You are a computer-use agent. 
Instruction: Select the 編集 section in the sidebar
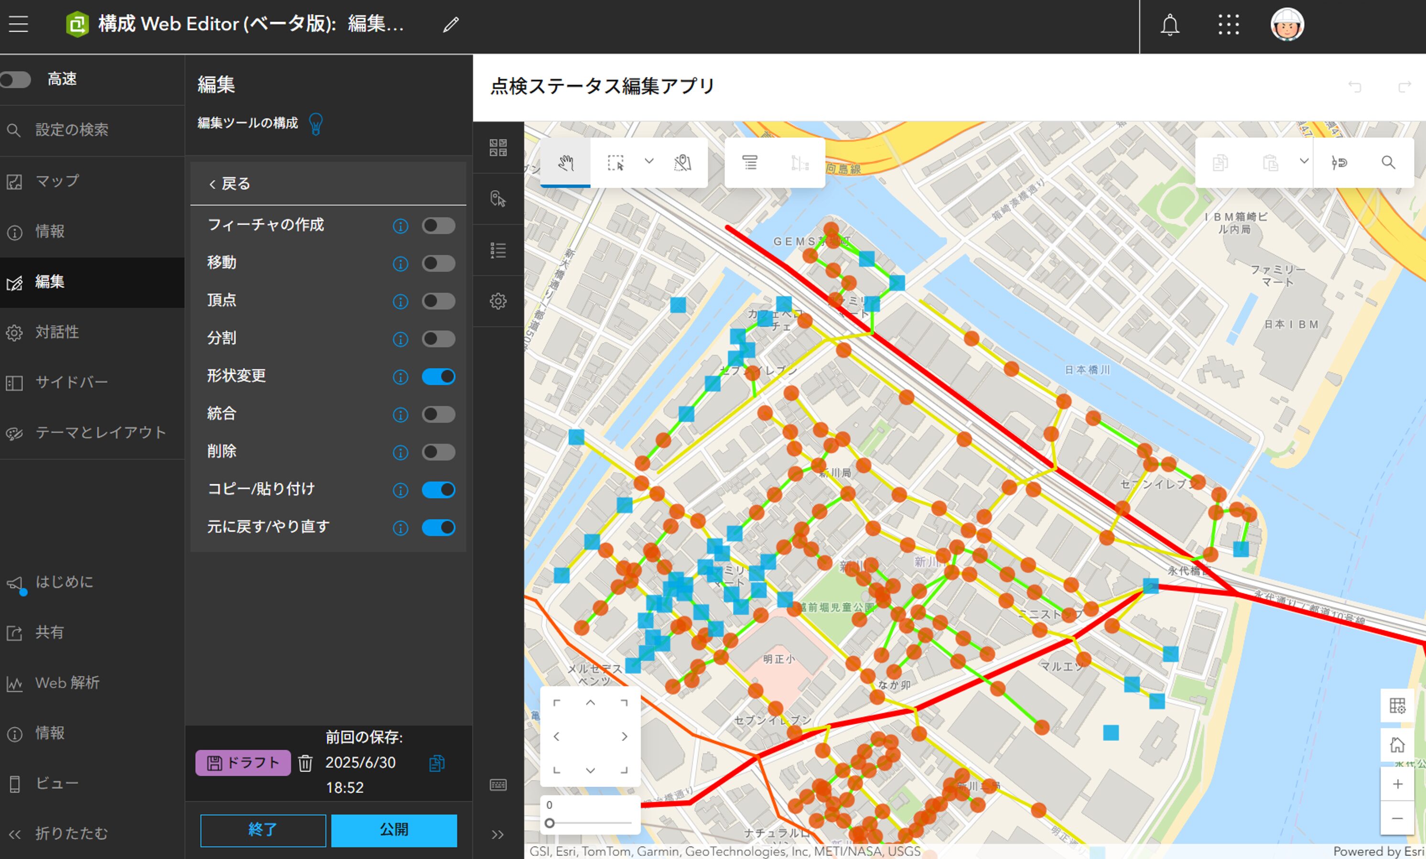point(93,282)
